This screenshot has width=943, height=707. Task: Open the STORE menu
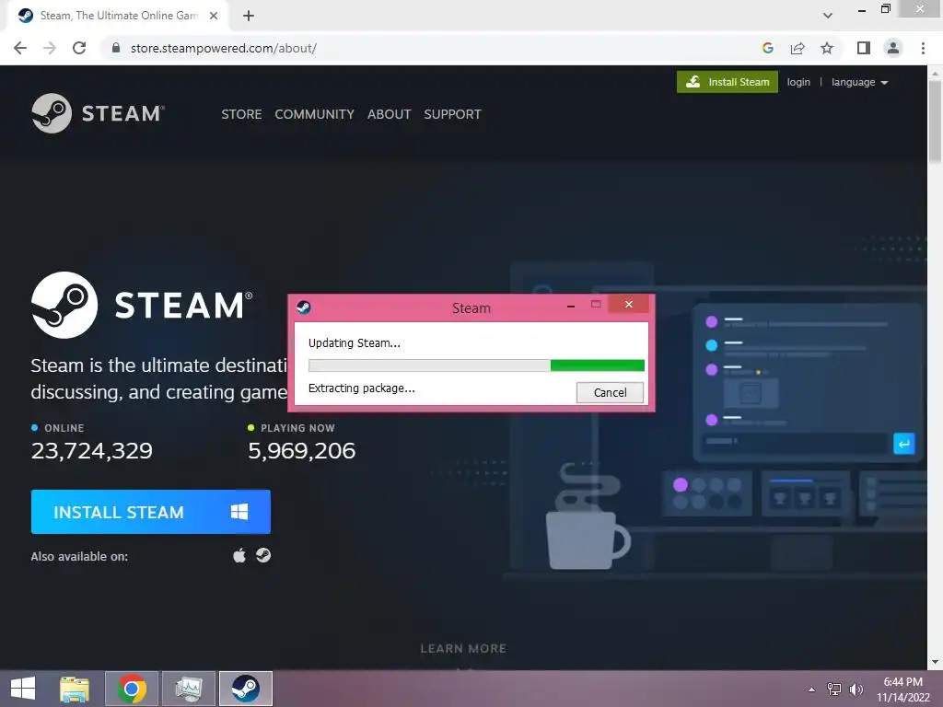pyautogui.click(x=241, y=114)
